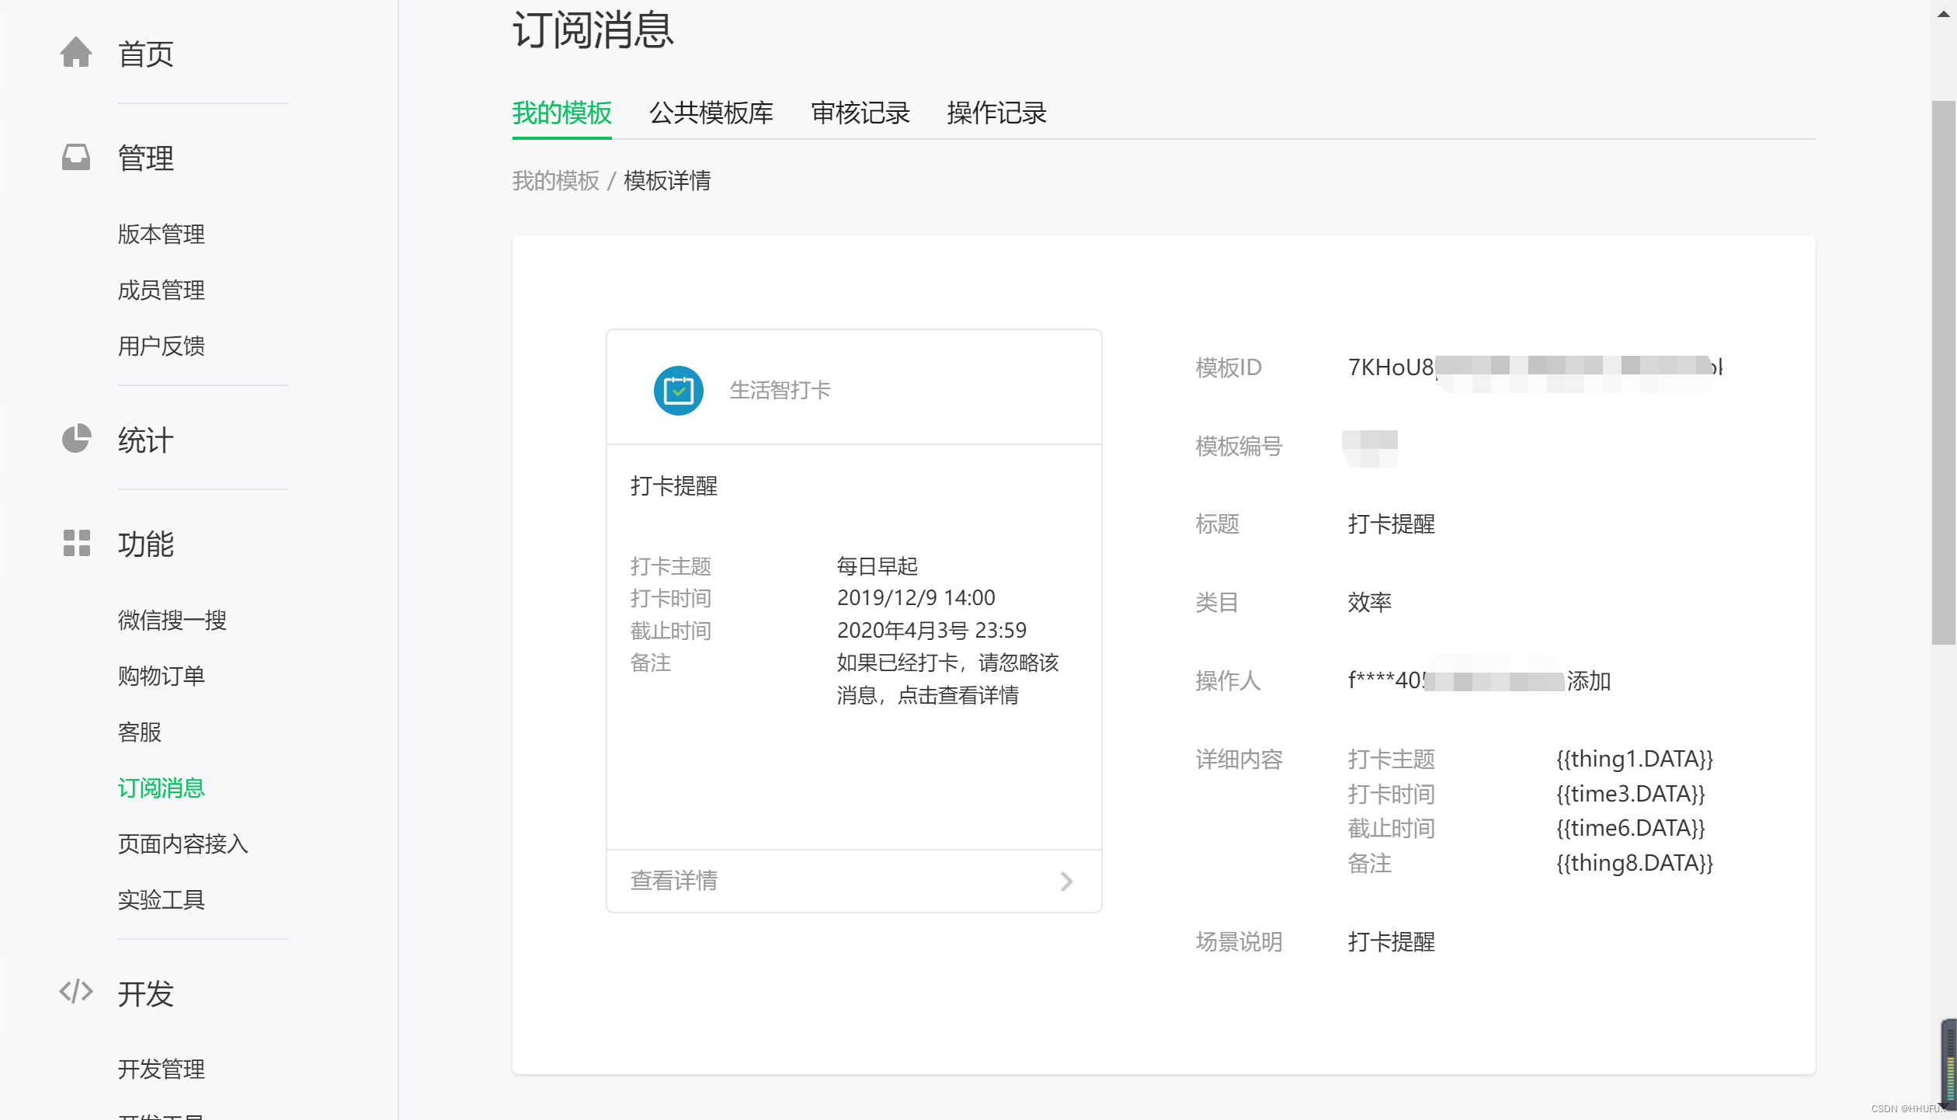Image resolution: width=1957 pixels, height=1120 pixels.
Task: Click the 如果已经打卡 remark text
Action: pos(947,679)
